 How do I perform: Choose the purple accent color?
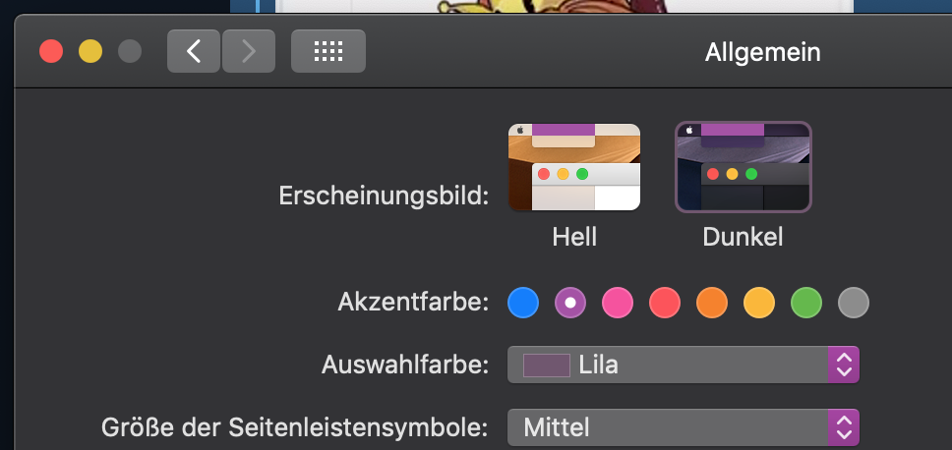[x=570, y=303]
